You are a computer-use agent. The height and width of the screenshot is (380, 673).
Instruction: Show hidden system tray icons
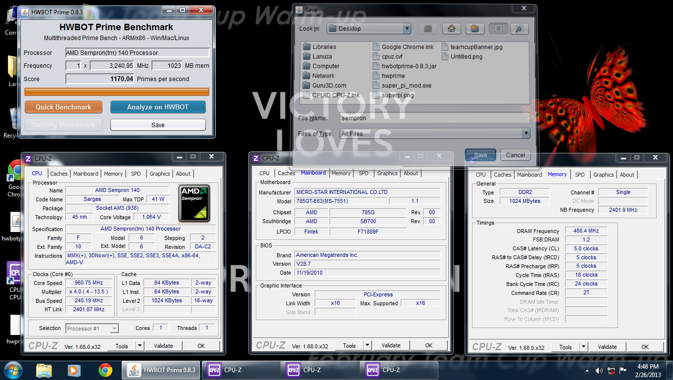pos(587,370)
